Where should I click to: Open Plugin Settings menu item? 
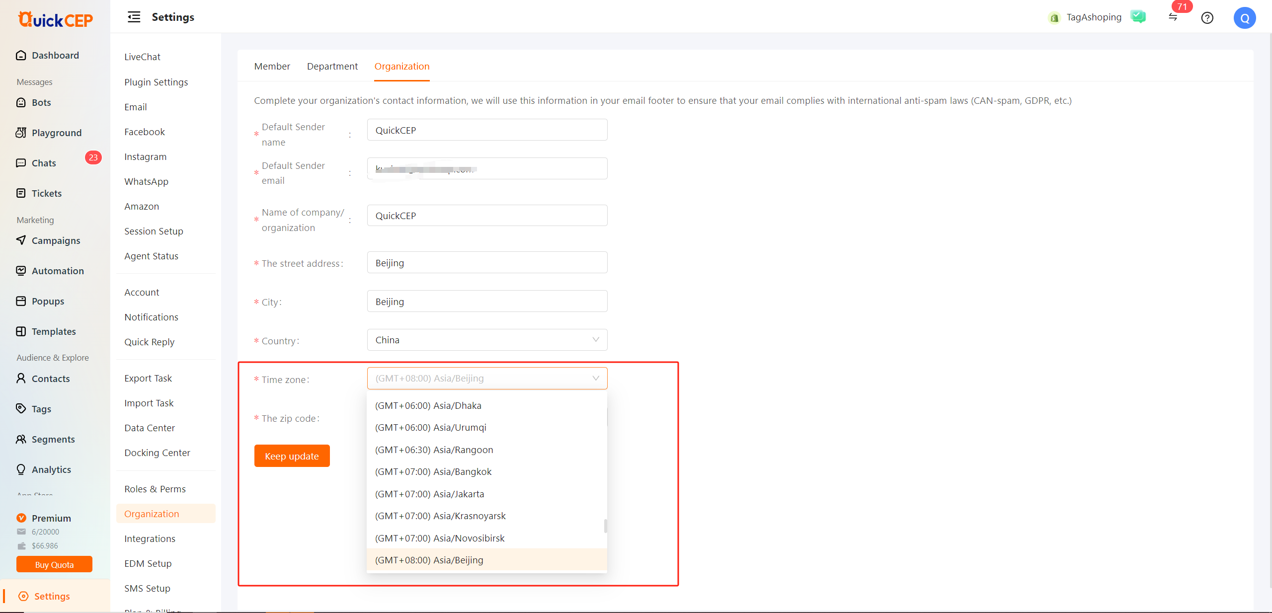(156, 82)
